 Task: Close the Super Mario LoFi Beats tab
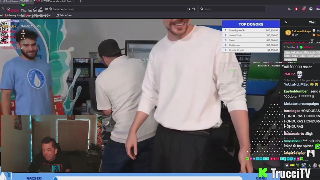(73, 1)
